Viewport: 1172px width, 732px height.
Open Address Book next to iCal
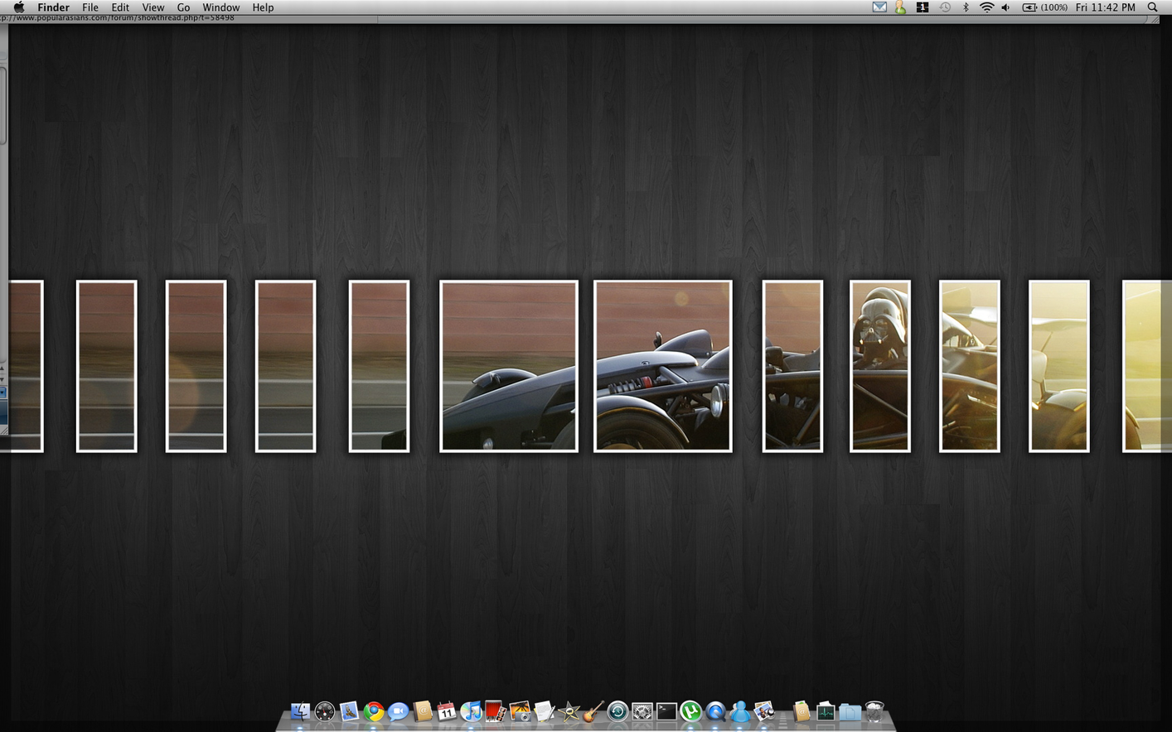pyautogui.click(x=422, y=710)
